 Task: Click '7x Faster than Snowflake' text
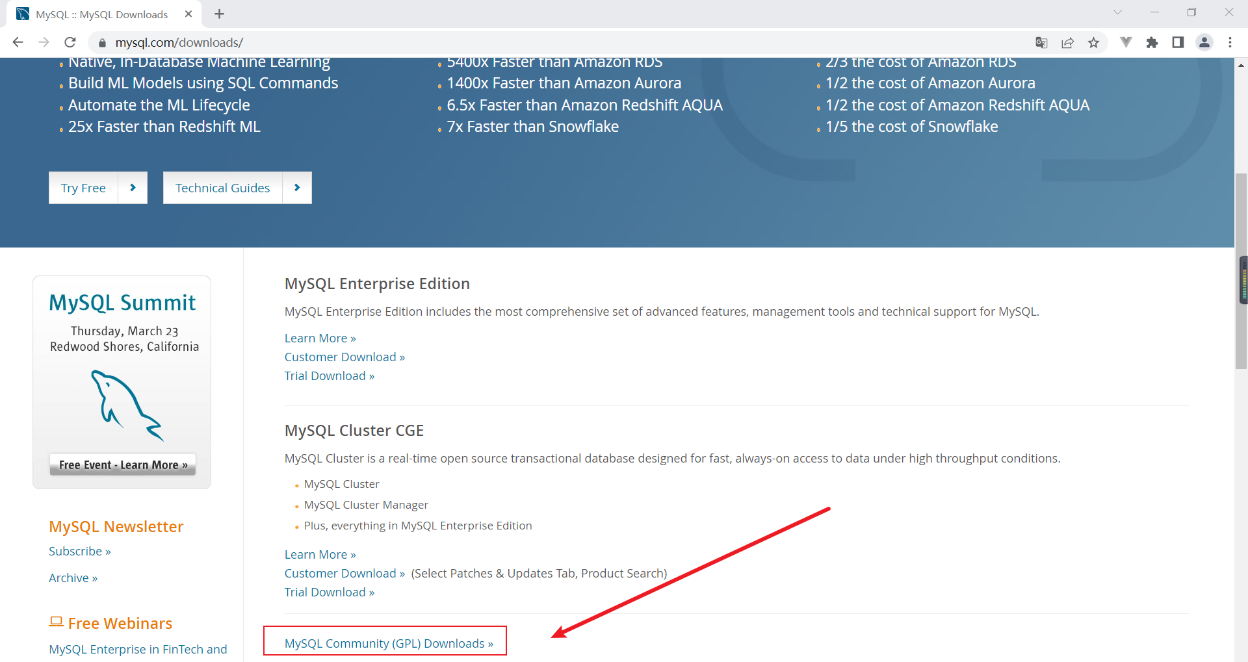click(x=533, y=127)
